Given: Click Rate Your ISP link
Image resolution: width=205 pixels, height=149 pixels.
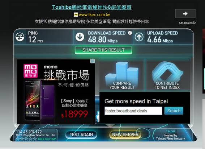Looking at the screenshot, I should coord(47,139).
